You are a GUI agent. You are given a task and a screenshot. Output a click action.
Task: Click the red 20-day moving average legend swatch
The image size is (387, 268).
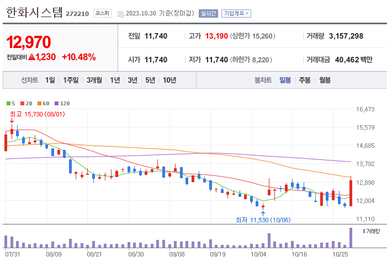(23, 104)
